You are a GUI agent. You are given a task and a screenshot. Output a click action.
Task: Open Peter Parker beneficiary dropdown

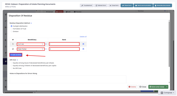pos(31,49)
